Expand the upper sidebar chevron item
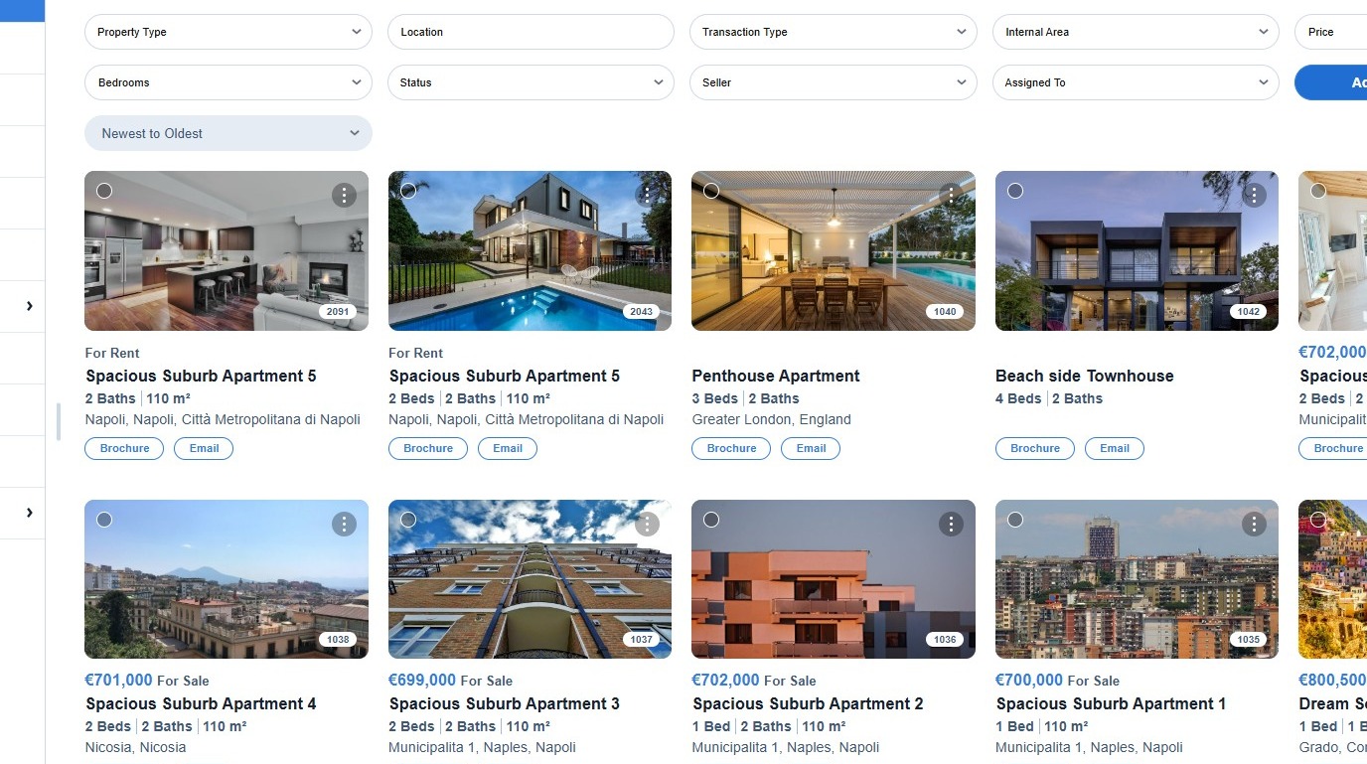The width and height of the screenshot is (1367, 764). point(30,306)
